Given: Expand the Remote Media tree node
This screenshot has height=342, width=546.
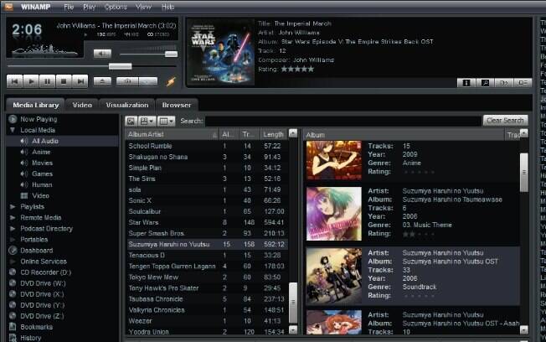Looking at the screenshot, I should tap(13, 218).
